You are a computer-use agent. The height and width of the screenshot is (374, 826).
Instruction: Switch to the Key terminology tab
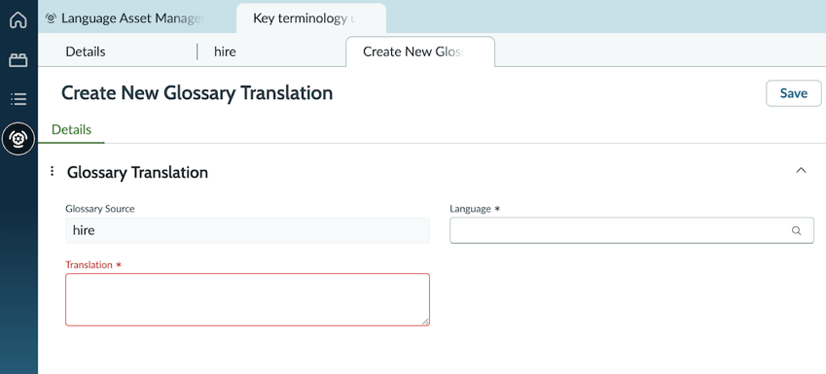coord(310,18)
